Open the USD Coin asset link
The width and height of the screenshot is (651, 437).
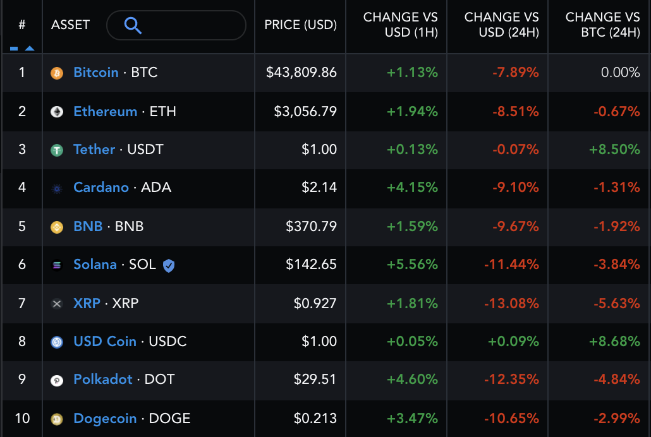tap(105, 342)
